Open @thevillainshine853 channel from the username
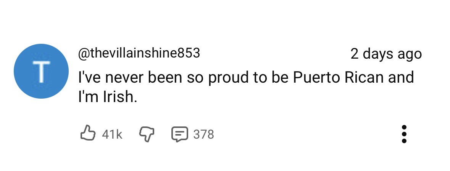450x171 pixels. pyautogui.click(x=139, y=53)
